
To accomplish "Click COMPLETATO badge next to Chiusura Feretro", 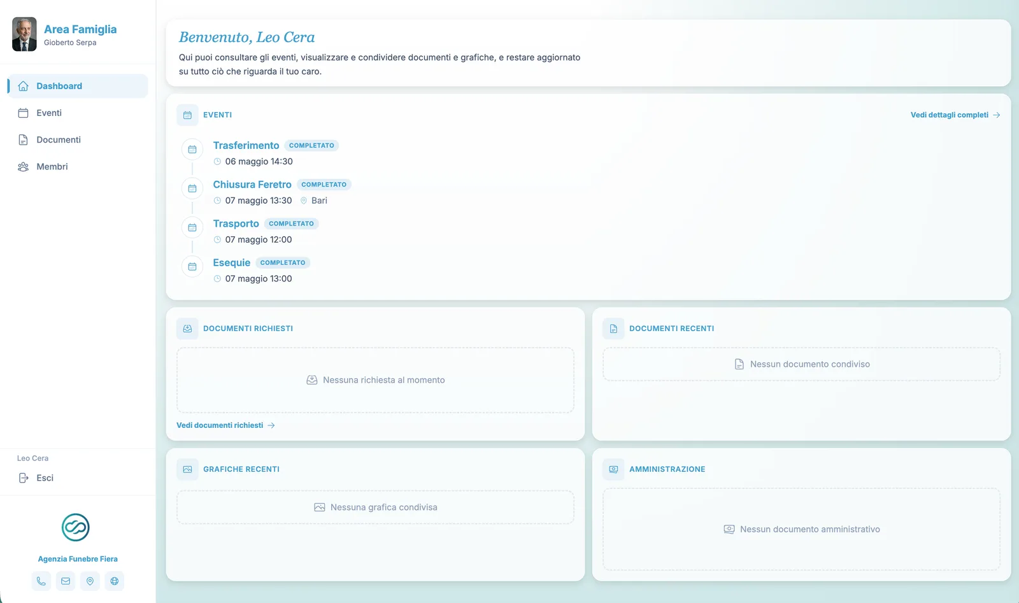I will (324, 185).
